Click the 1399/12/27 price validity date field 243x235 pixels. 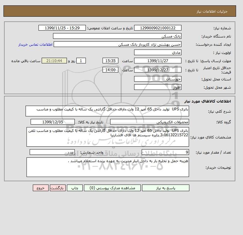click(x=157, y=70)
